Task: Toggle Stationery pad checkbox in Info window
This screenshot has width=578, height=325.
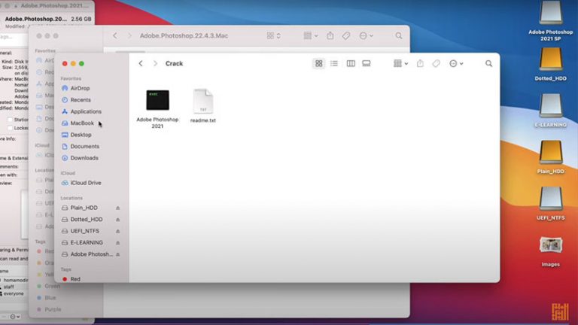Action: [10, 120]
